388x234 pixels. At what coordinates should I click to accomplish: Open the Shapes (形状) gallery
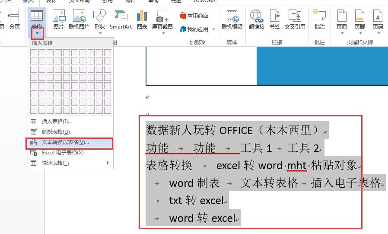100,21
